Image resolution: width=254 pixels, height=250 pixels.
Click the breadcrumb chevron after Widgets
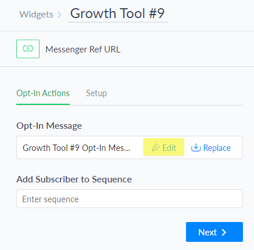(59, 15)
